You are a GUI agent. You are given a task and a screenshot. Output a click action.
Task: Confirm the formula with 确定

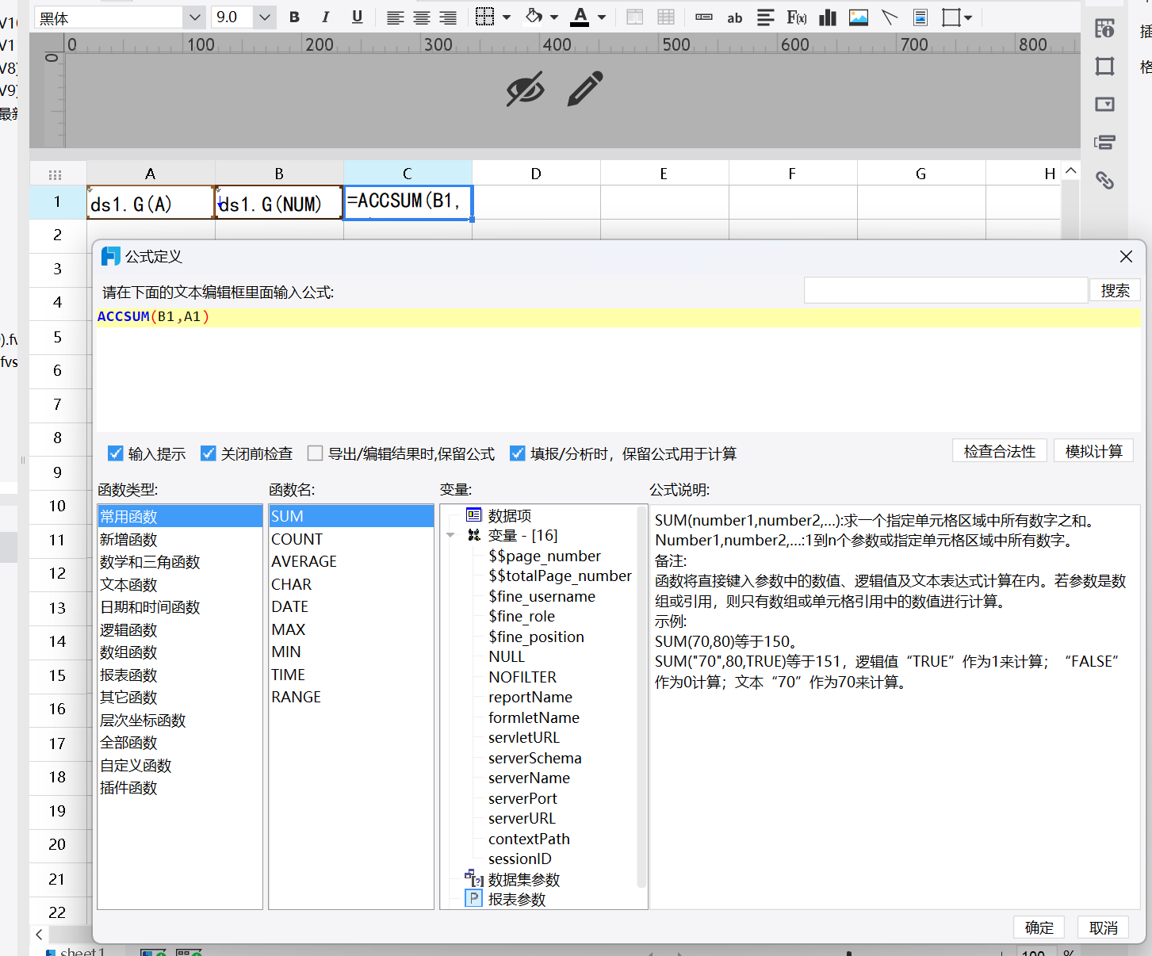tap(1039, 927)
